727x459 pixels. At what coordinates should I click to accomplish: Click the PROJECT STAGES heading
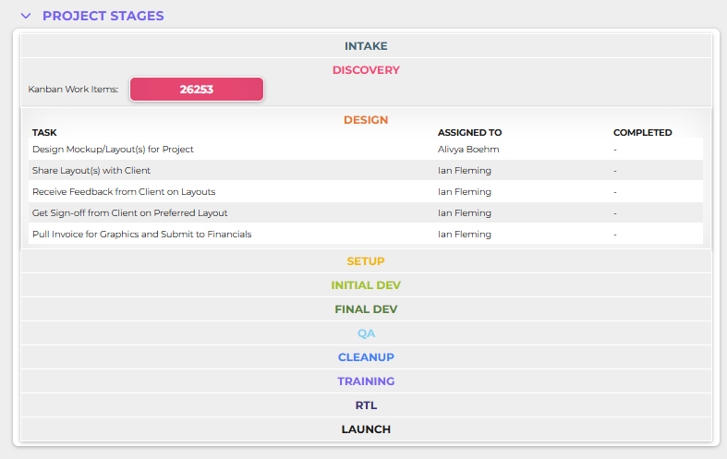(x=103, y=16)
